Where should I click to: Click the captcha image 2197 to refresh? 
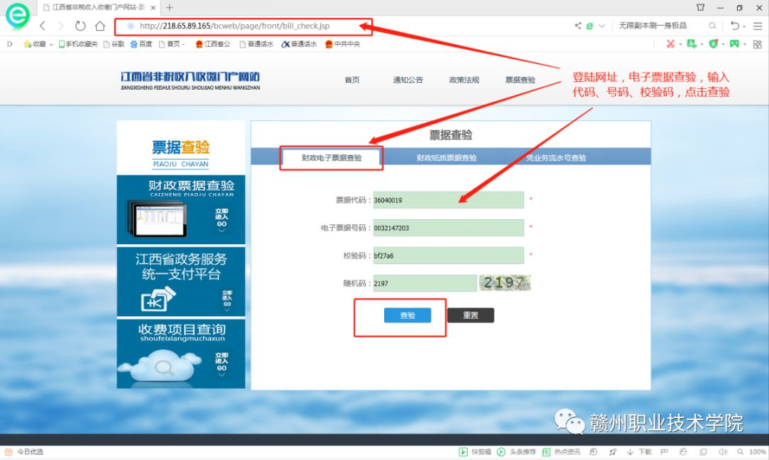point(505,283)
